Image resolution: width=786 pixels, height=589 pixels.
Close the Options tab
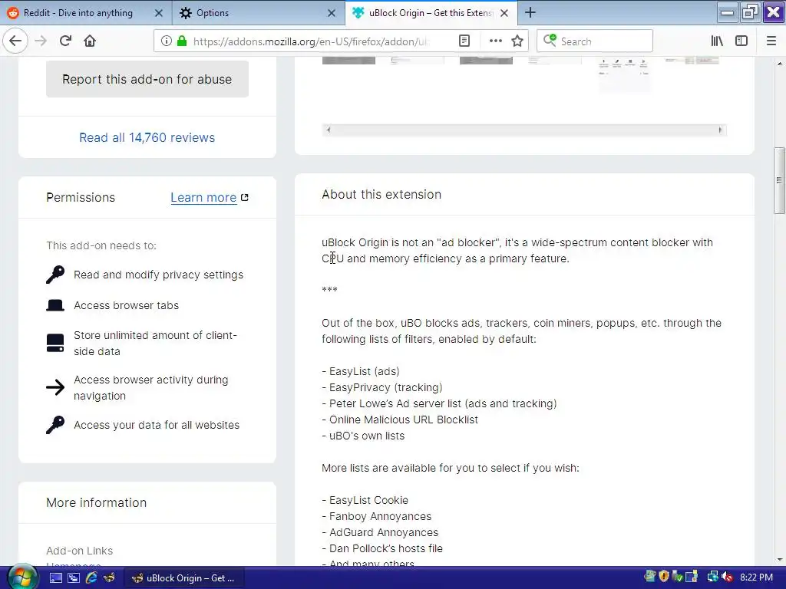(x=332, y=13)
